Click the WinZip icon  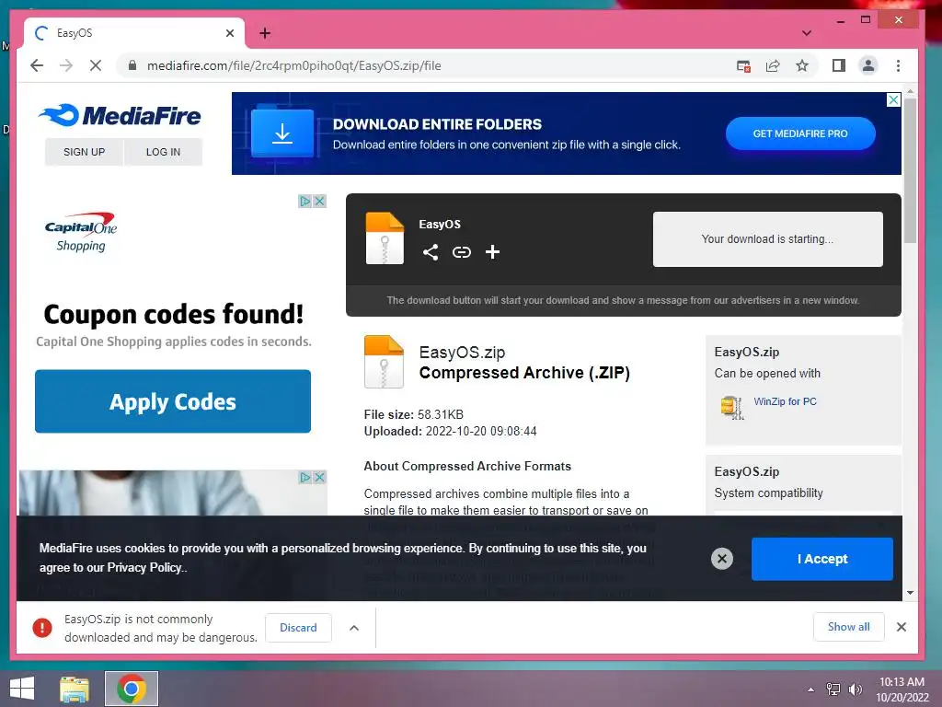pyautogui.click(x=731, y=407)
